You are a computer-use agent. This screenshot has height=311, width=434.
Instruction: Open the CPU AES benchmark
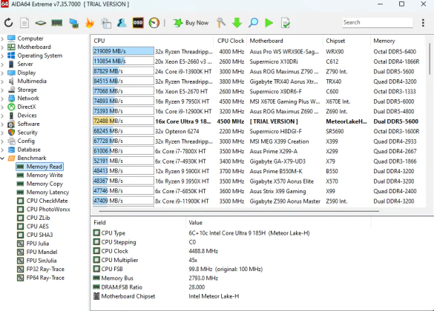pyautogui.click(x=37, y=227)
